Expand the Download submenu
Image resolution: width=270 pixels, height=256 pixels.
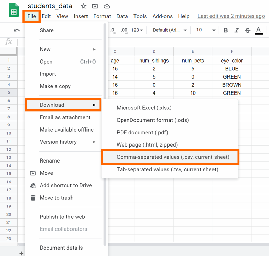tap(63, 105)
